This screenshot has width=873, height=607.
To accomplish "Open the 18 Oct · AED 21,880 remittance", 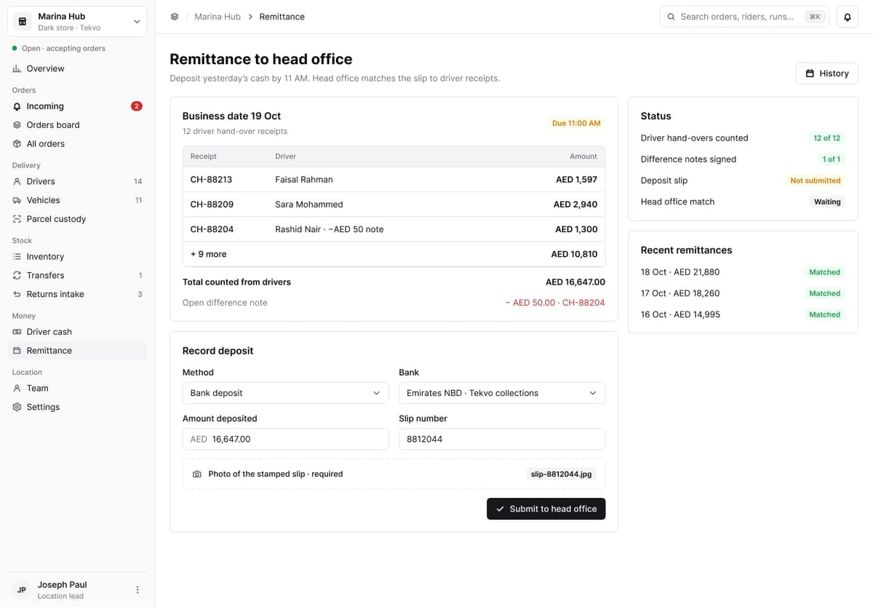I will click(x=743, y=272).
